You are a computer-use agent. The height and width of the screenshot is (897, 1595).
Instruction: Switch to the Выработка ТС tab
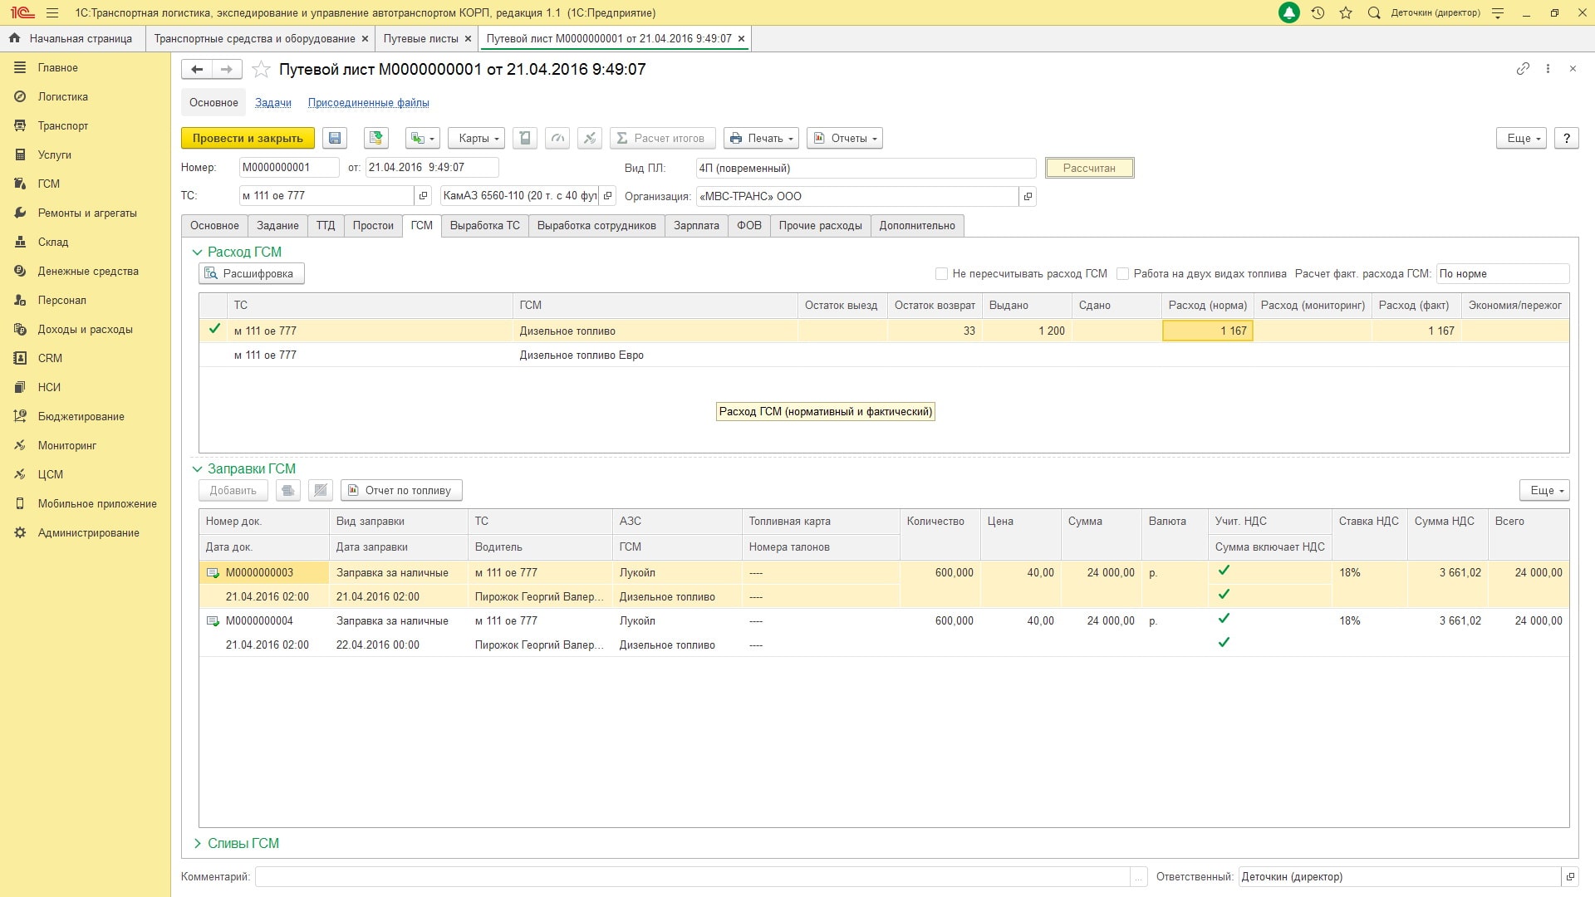[x=484, y=225]
